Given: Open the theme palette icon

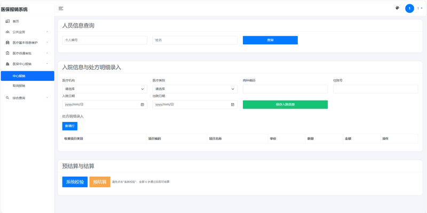Looking at the screenshot, I should tap(397, 8).
